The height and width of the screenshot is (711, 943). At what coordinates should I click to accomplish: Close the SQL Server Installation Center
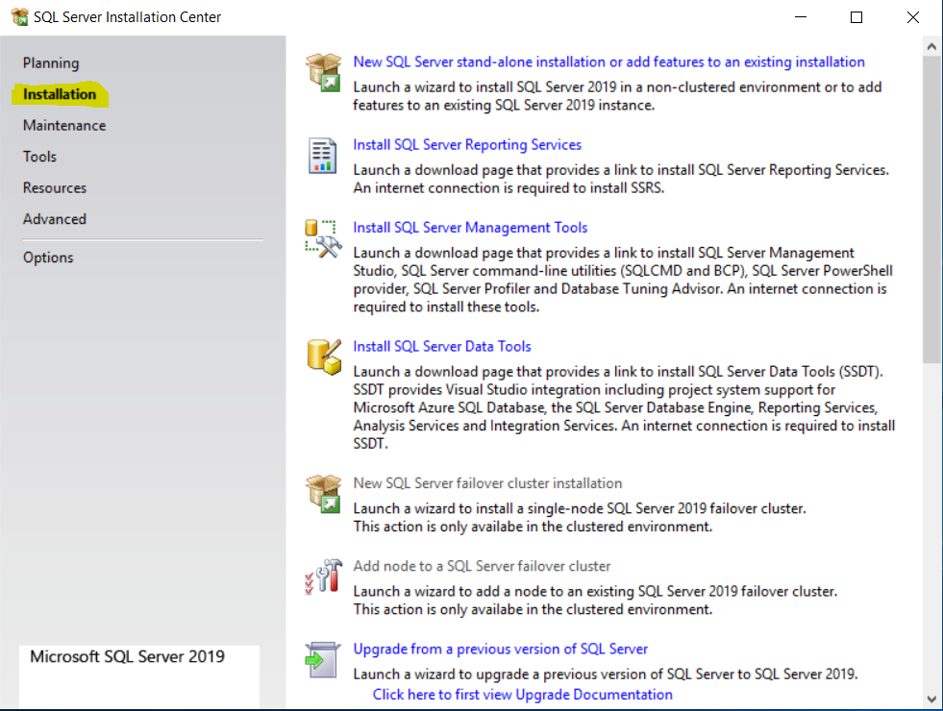[913, 17]
